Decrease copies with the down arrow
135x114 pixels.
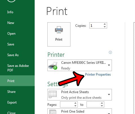pyautogui.click(x=105, y=27)
